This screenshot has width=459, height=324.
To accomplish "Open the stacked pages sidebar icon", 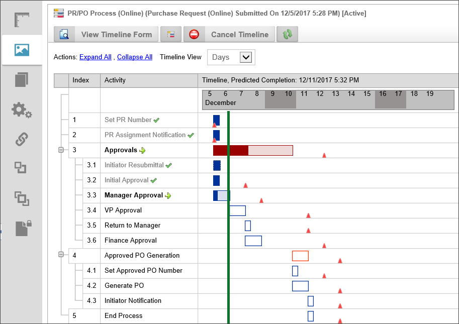I will pos(22,79).
